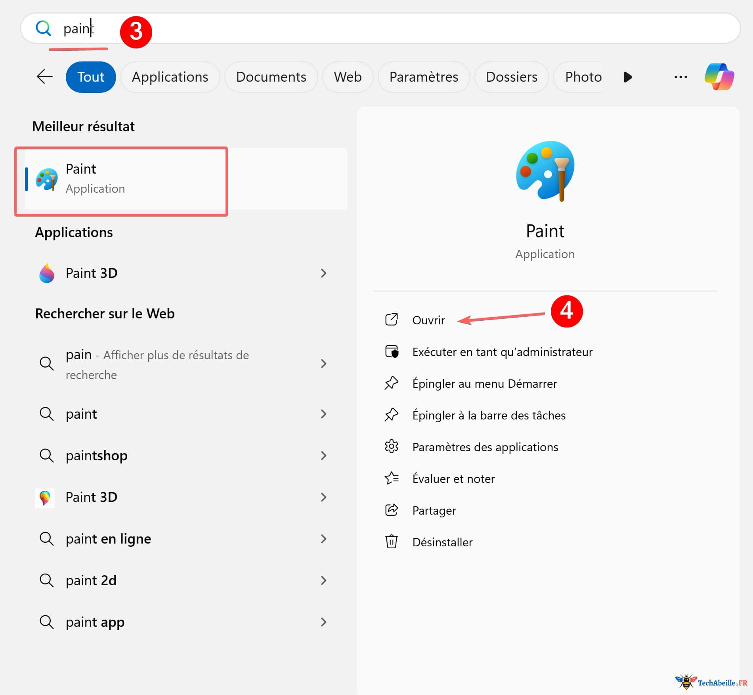Viewport: 753px width, 695px height.
Task: Click Ouvrir to open Paint
Action: pyautogui.click(x=428, y=320)
